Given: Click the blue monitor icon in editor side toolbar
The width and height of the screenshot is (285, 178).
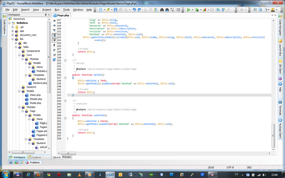Looking at the screenshot, I should [54, 60].
